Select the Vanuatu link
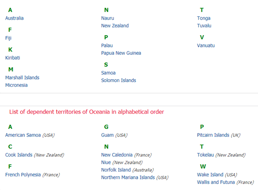Viewport: 258px width, 190px height. (206, 45)
